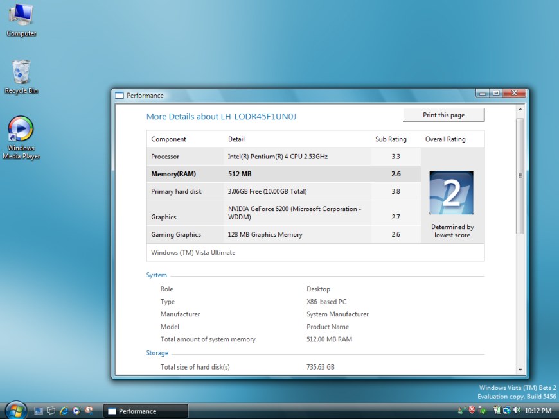Click the 'Product Name' model value

pos(328,327)
